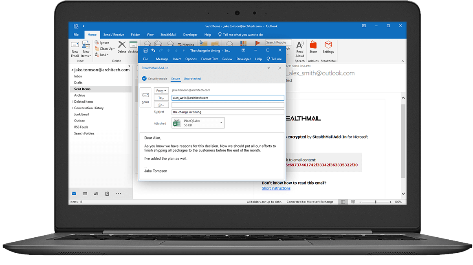This screenshot has width=473, height=265.
Task: Select the Unprotected mode option
Action: click(x=192, y=79)
